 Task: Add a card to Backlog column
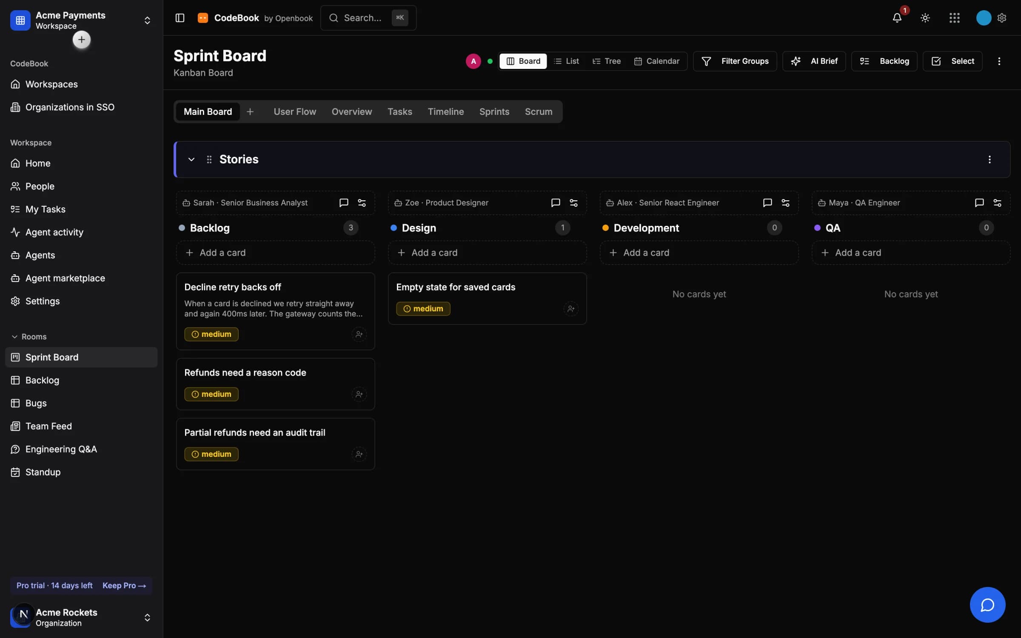[275, 253]
